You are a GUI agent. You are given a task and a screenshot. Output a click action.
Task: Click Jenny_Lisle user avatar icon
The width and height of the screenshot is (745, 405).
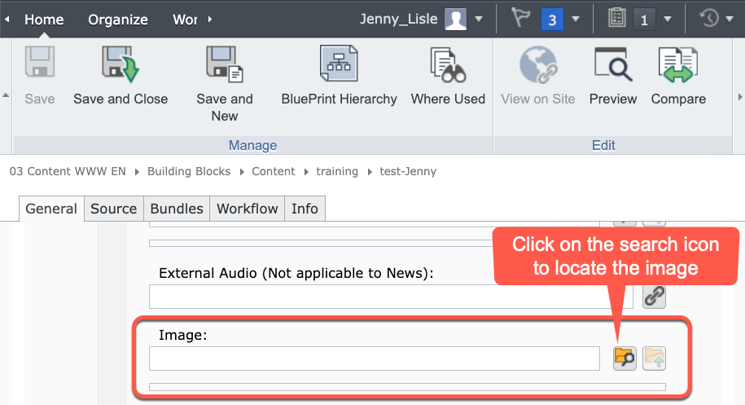[x=455, y=20]
